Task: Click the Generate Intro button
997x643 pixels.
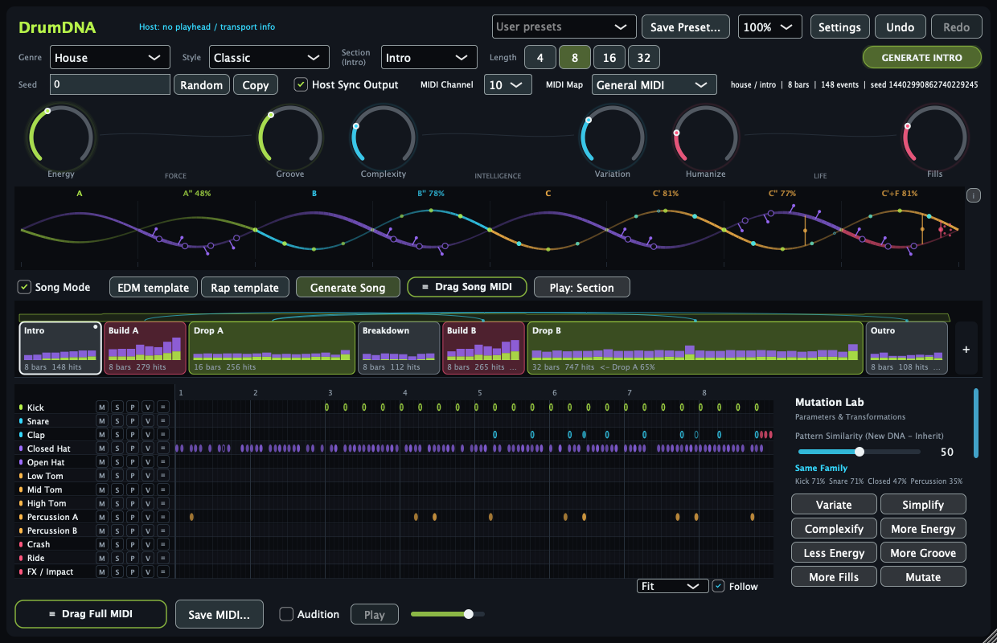Action: click(922, 58)
